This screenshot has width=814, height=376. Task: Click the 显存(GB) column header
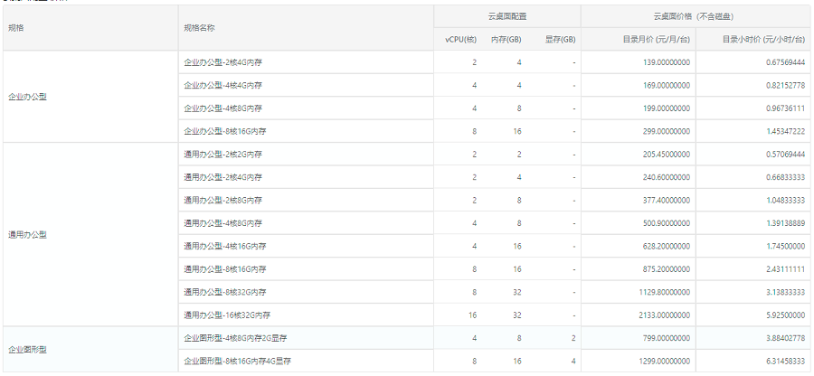tap(560, 40)
